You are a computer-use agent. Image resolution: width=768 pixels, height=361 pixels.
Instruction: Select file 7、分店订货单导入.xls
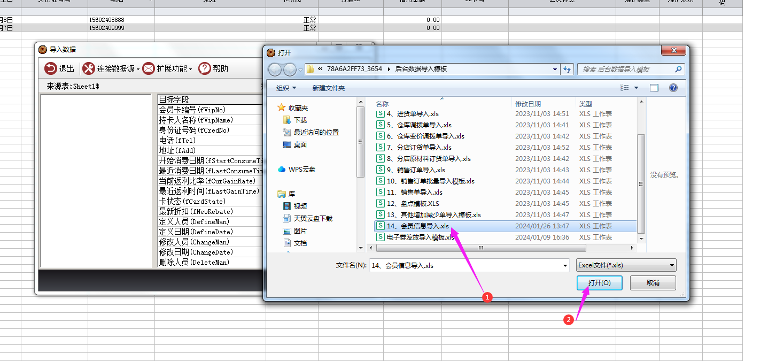pos(414,147)
